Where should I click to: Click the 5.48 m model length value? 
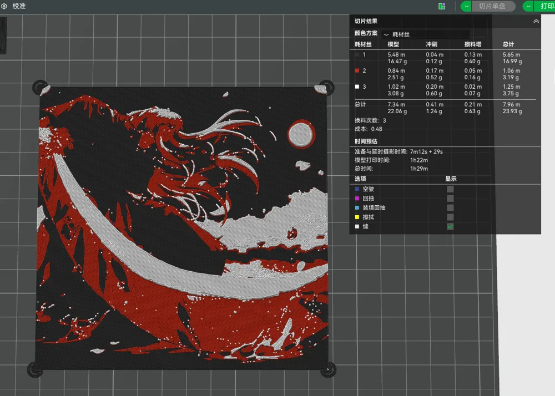point(396,55)
